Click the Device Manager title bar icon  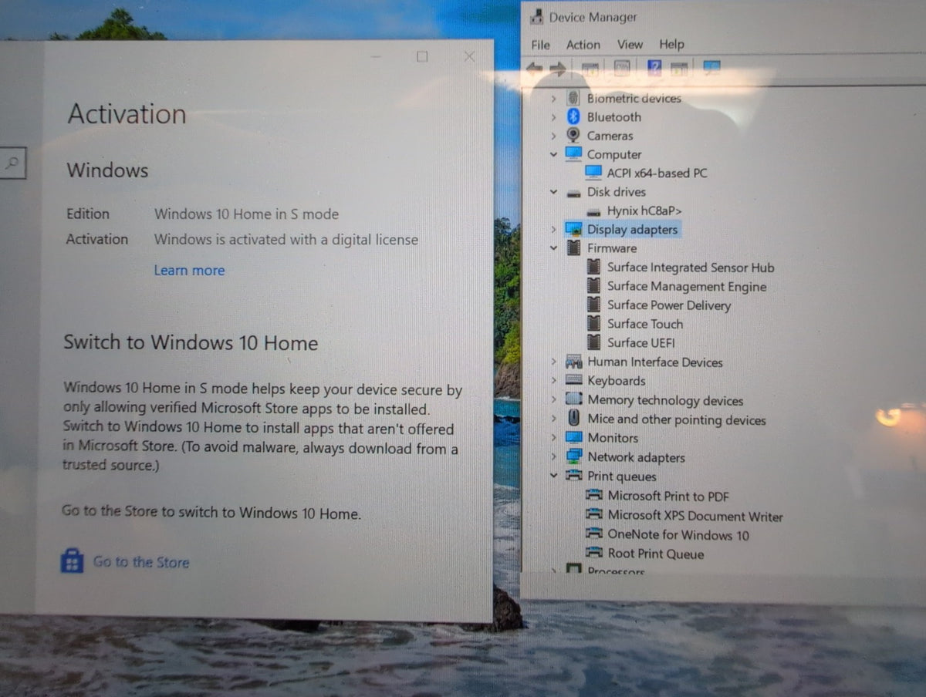click(536, 17)
